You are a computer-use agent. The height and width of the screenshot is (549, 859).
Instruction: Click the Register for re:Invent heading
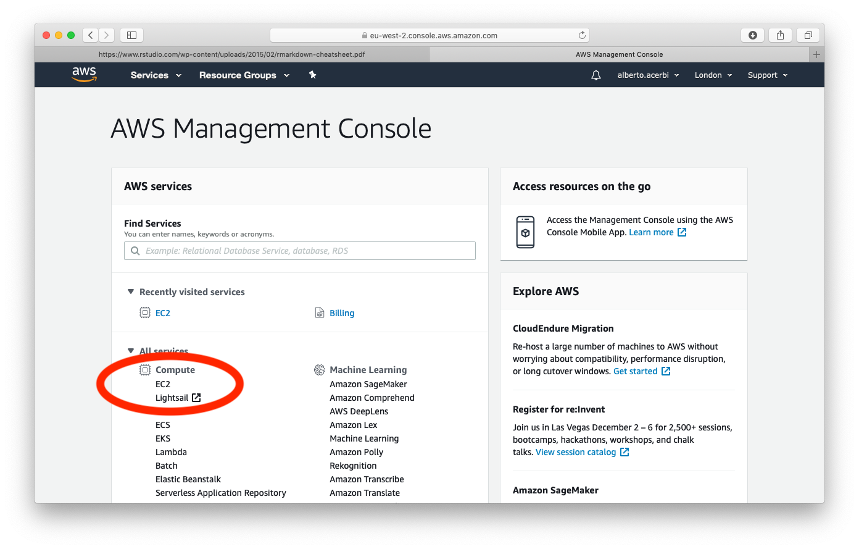coord(559,409)
